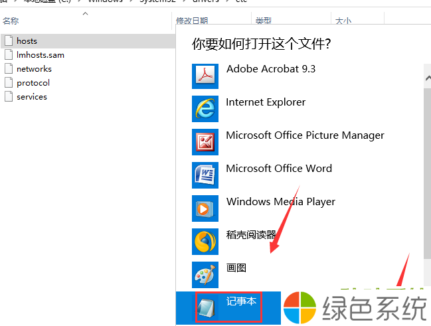Select the 记事本 notepad icon
Image resolution: width=431 pixels, height=326 pixels.
tap(205, 308)
